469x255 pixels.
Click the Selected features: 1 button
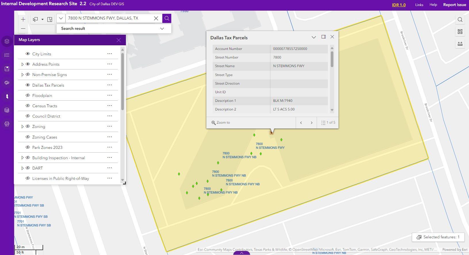coord(438,237)
